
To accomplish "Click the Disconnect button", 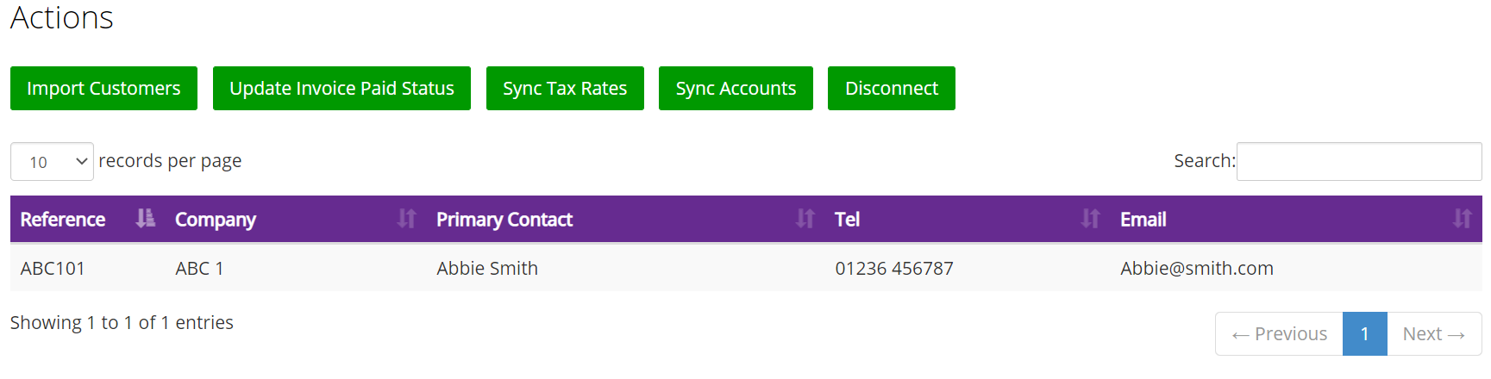I will click(x=892, y=88).
